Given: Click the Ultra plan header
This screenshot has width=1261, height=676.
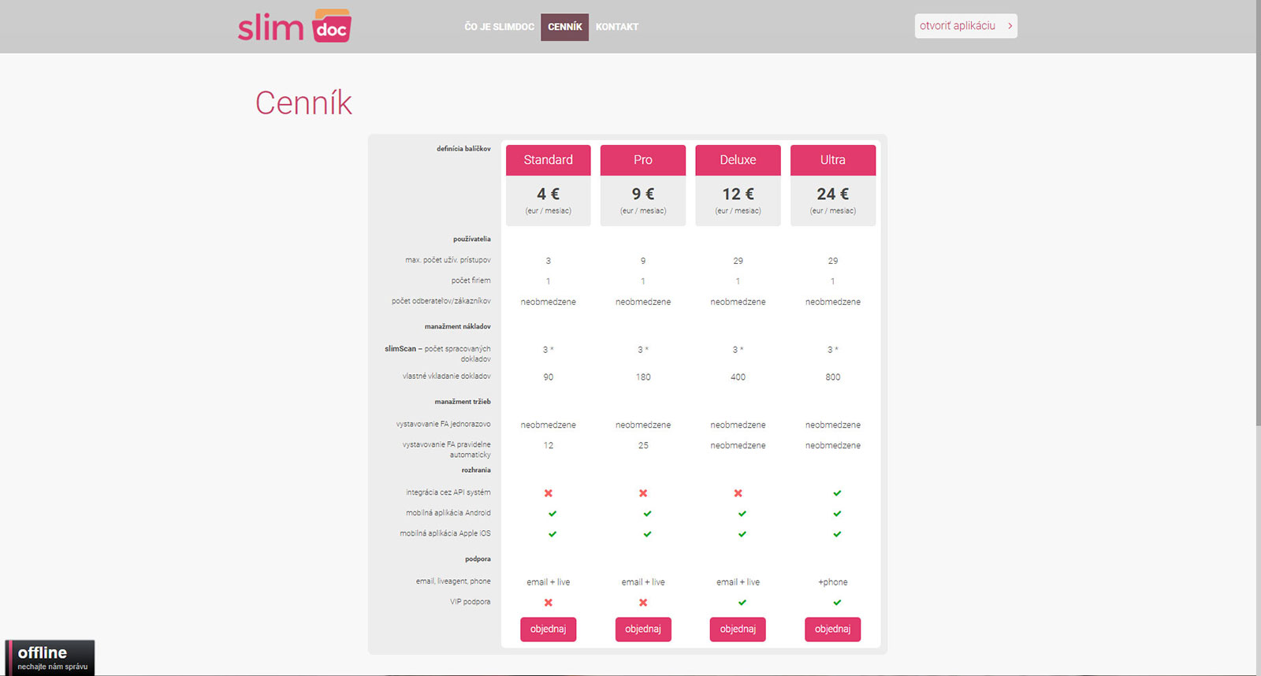Looking at the screenshot, I should click(x=832, y=160).
